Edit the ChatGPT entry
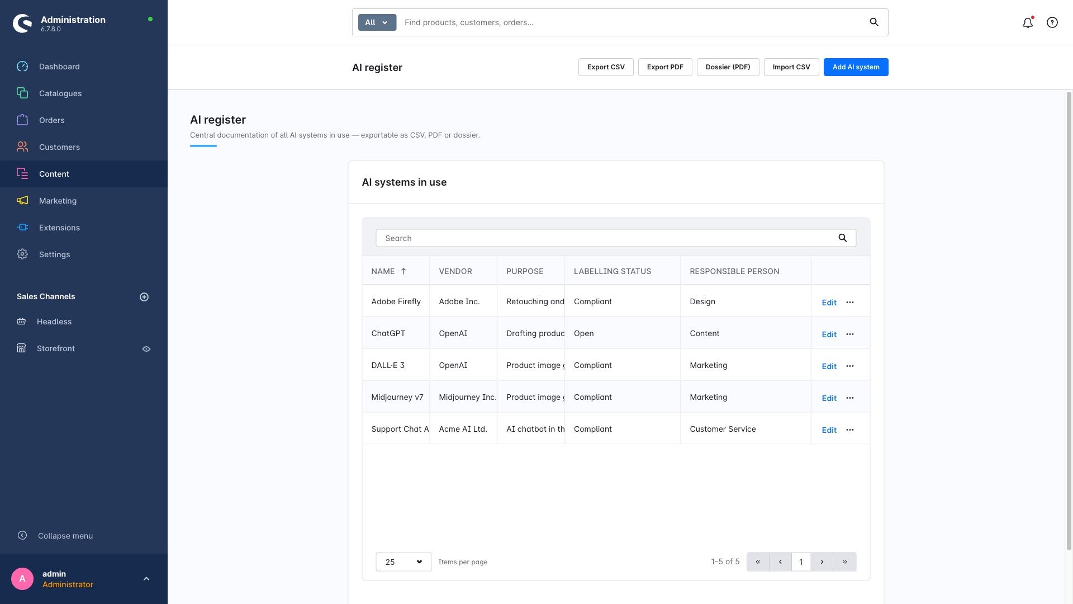The image size is (1073, 604). click(829, 334)
